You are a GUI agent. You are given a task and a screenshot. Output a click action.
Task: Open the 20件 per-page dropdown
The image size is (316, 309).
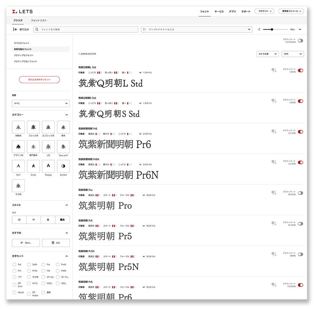[293, 54]
